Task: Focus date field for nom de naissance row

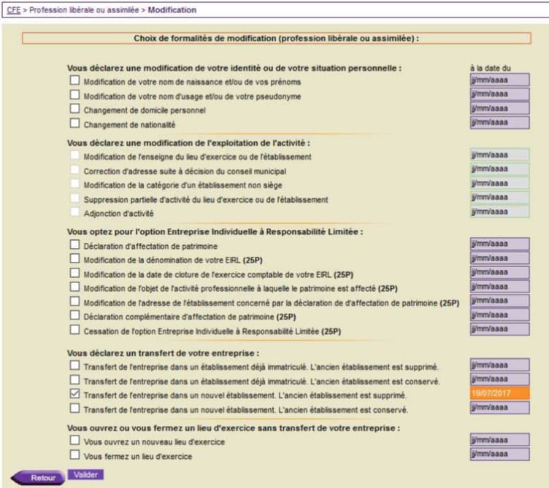Action: [x=499, y=80]
